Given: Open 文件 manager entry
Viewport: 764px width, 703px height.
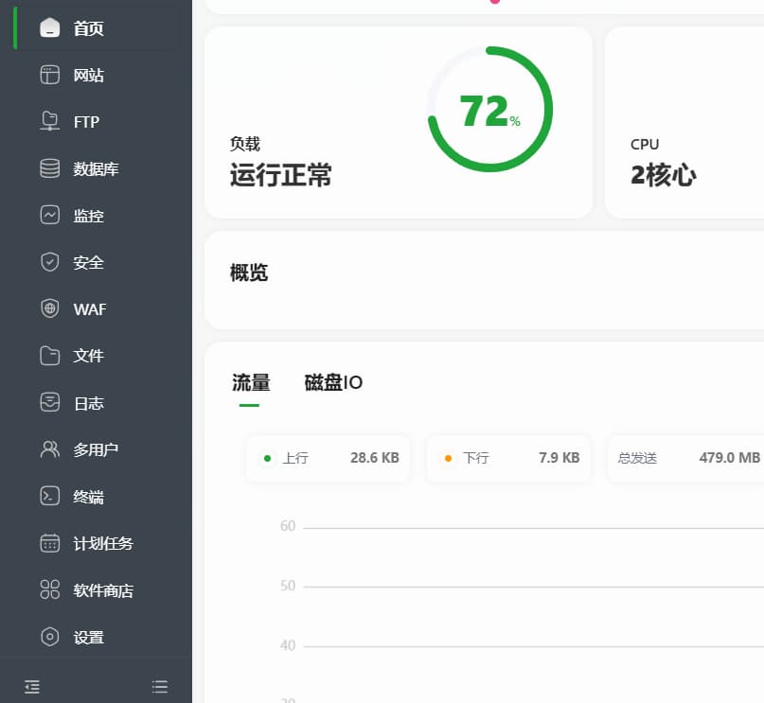Looking at the screenshot, I should [89, 356].
